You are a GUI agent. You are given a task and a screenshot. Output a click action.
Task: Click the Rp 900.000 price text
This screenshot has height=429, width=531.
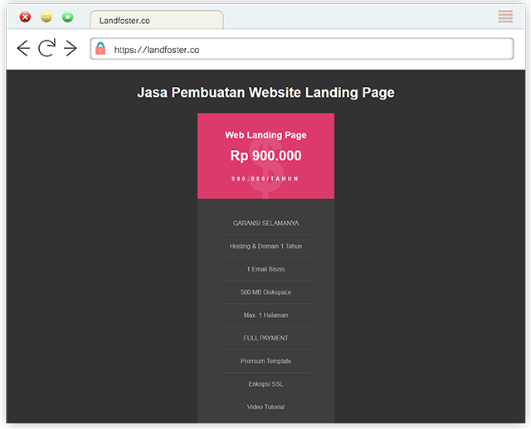coord(265,156)
